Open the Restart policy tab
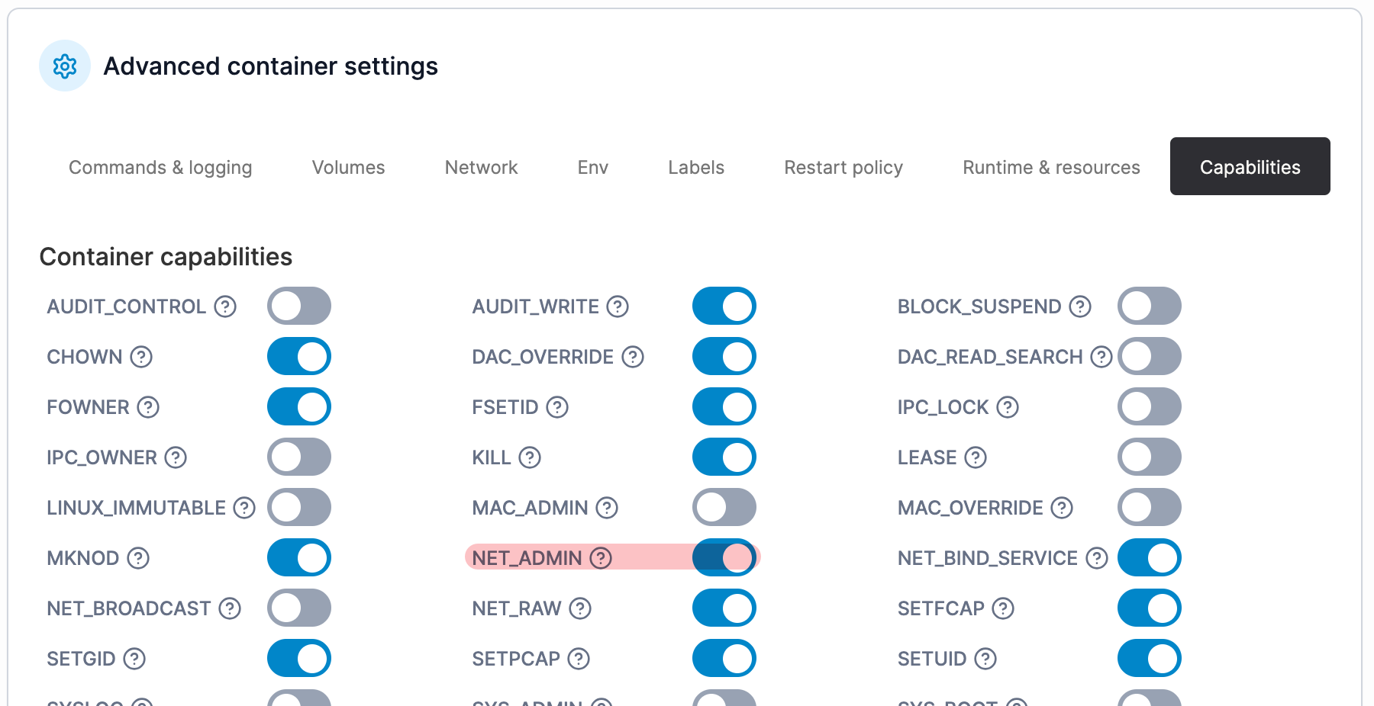 point(843,167)
